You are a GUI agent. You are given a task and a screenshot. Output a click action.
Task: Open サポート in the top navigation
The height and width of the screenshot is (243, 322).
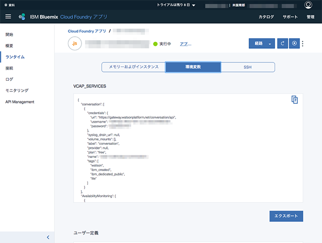[290, 17]
